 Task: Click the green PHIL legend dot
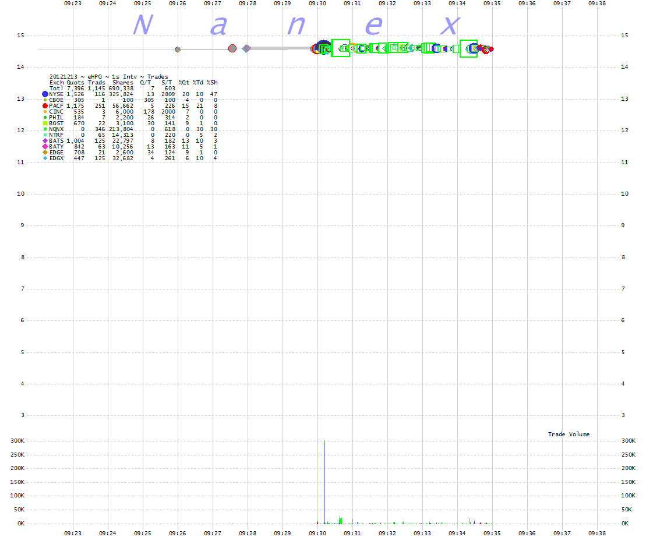pos(45,118)
